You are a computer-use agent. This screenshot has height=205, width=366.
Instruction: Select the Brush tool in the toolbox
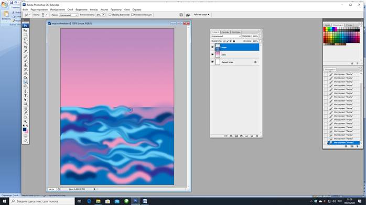click(x=26, y=61)
